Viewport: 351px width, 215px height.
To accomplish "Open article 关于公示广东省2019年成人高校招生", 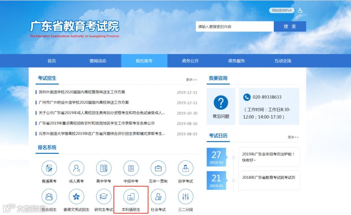I will (102, 113).
